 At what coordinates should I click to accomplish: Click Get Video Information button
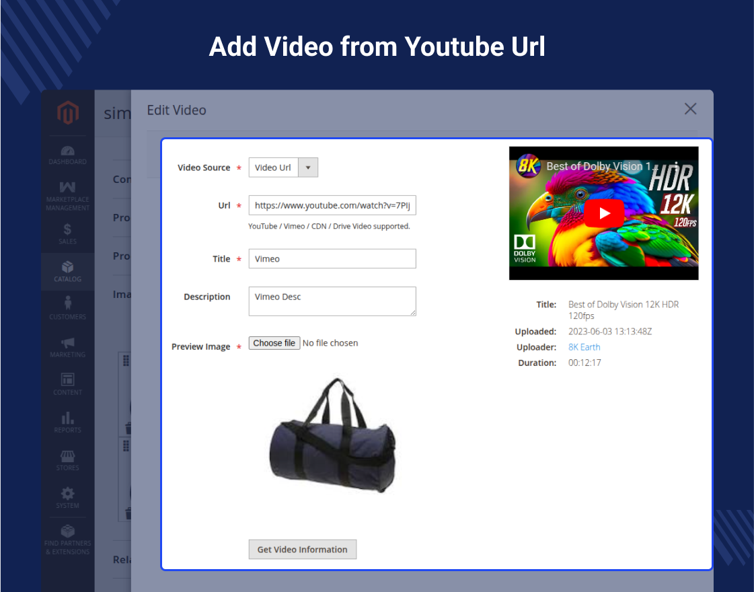(303, 549)
